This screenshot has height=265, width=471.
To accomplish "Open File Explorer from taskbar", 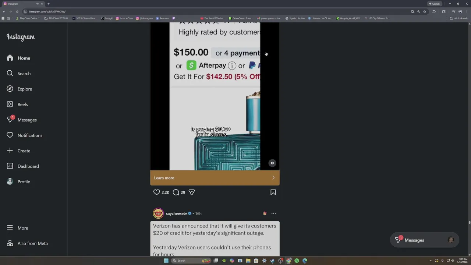I will click(248, 261).
